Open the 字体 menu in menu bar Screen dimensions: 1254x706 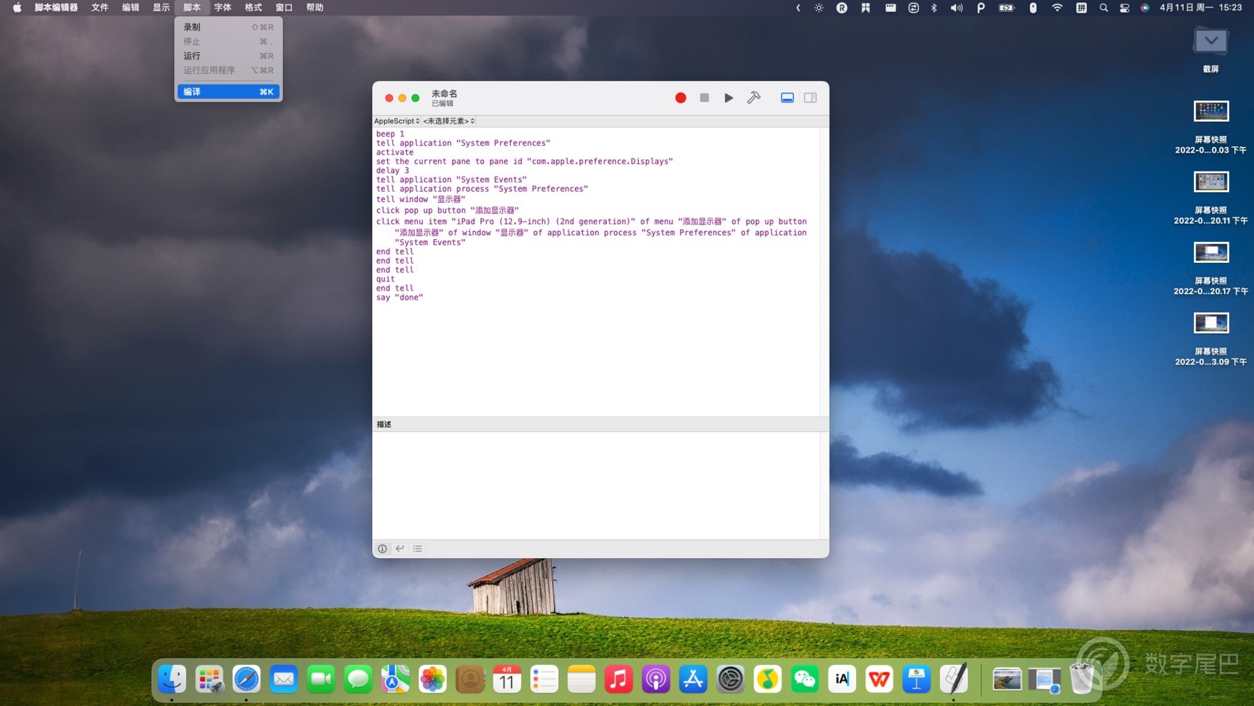tap(223, 8)
